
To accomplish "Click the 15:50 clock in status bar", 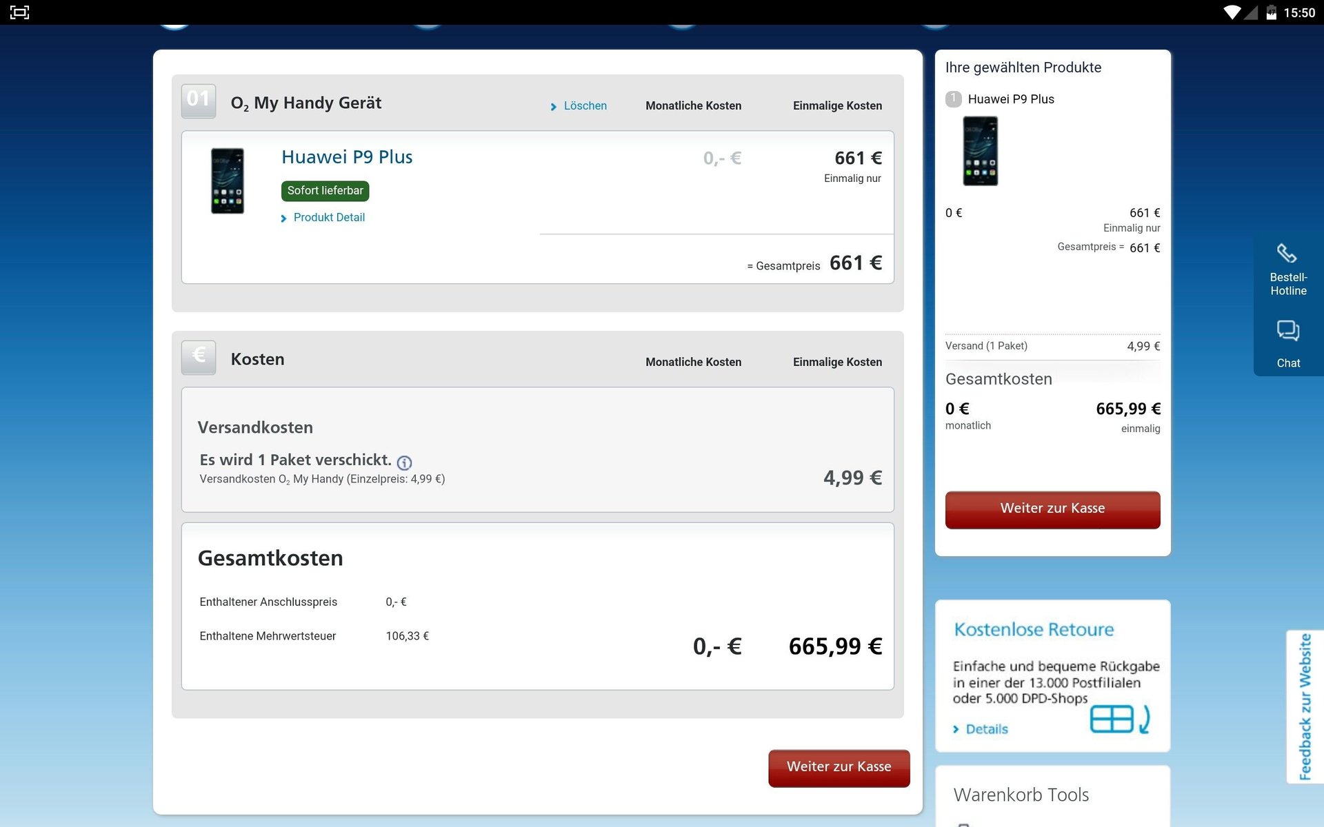I will click(1299, 12).
